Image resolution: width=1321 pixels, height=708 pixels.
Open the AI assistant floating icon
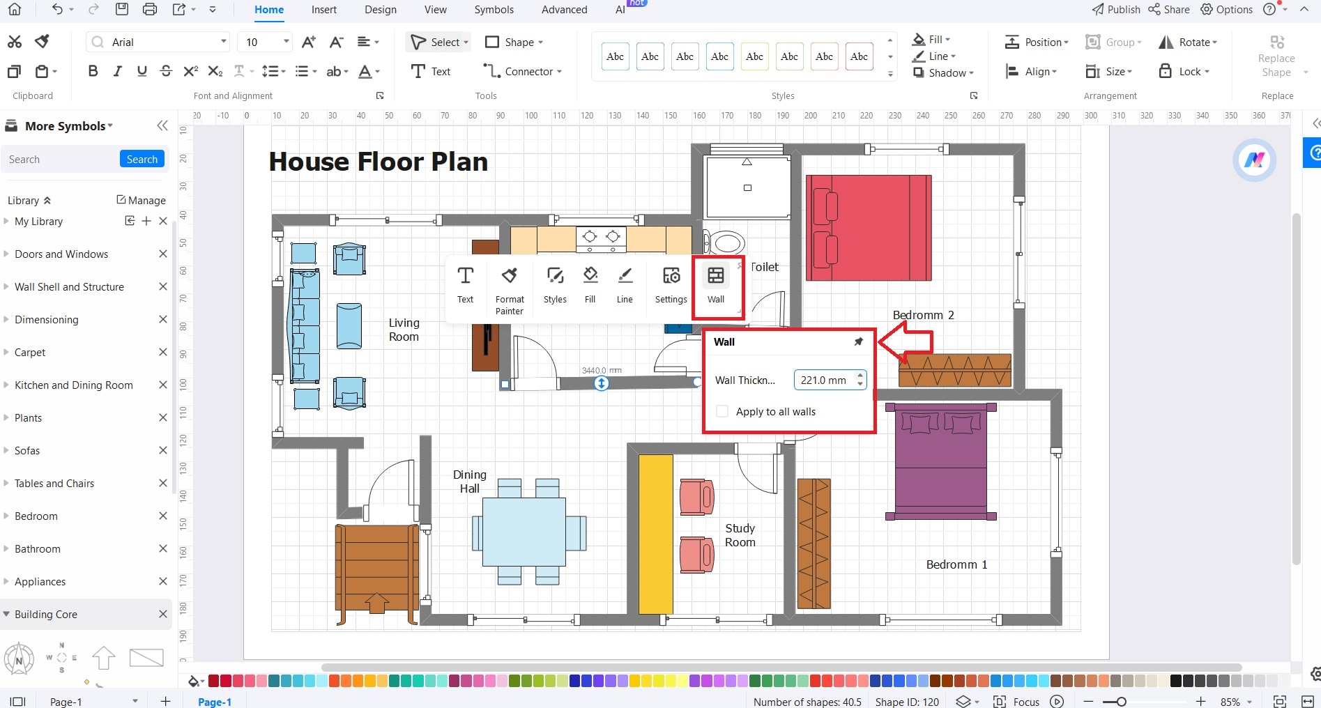tap(1254, 160)
